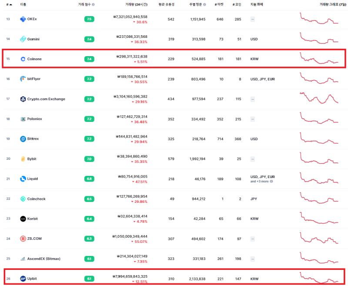Sort table by 이름 column header
348x286 pixels.
pos(23,4)
